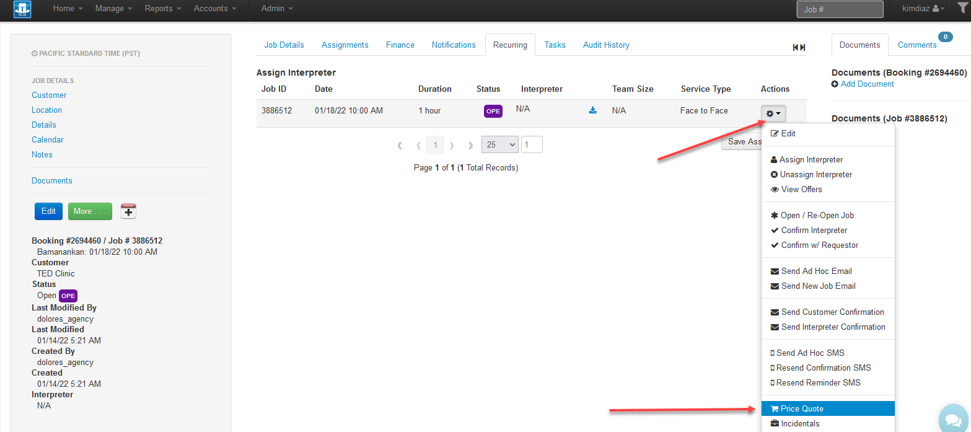Viewport: 971px width, 432px height.
Task: Select Open / Re-Open Job
Action: tap(828, 215)
